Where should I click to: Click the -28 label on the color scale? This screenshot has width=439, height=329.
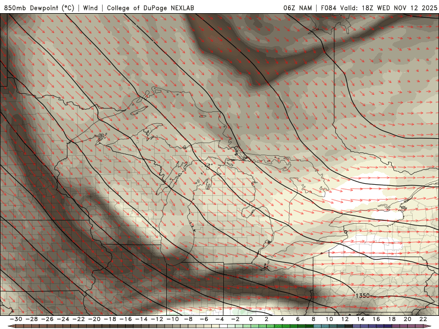[31, 319]
